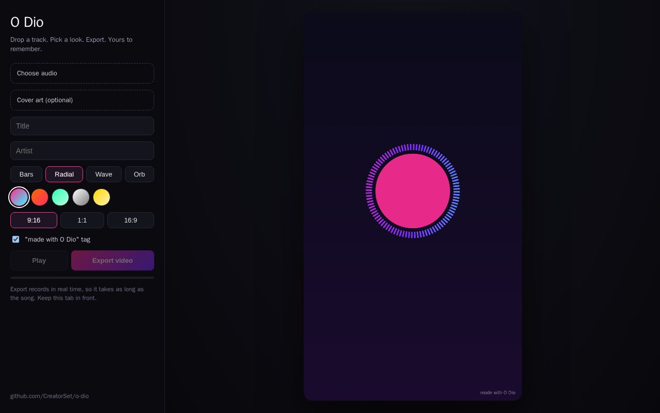Click the Play button
The height and width of the screenshot is (413, 660).
pos(39,261)
